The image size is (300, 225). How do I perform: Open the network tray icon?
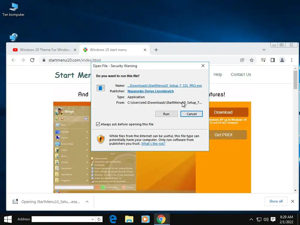pyautogui.click(x=259, y=219)
